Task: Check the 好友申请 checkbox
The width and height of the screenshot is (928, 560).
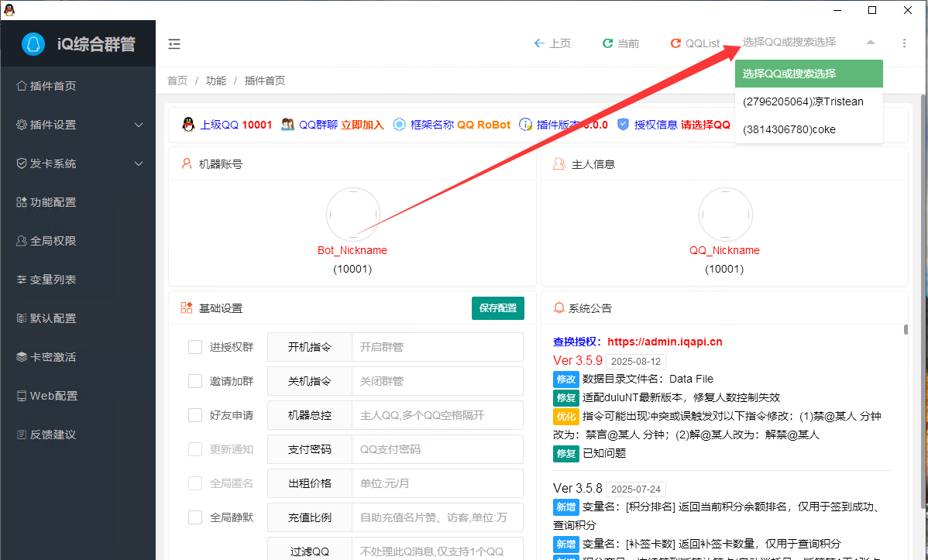Action: point(195,415)
